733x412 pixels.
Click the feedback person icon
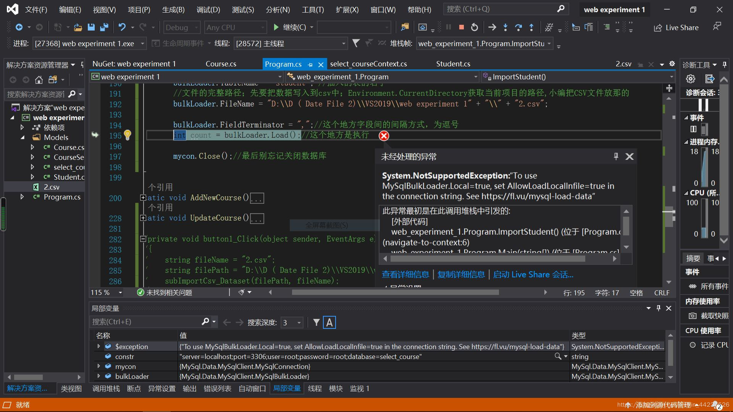[717, 27]
